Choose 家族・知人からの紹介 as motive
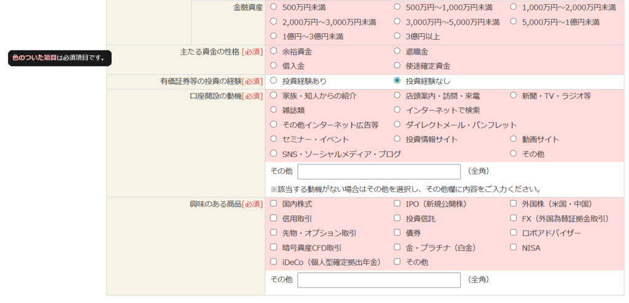Image resolution: width=629 pixels, height=303 pixels. click(274, 96)
